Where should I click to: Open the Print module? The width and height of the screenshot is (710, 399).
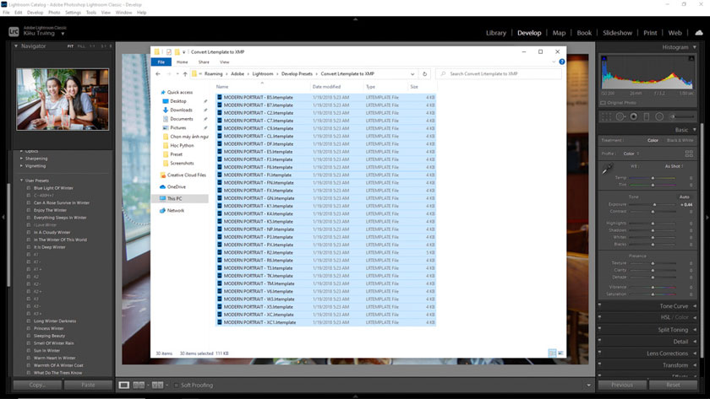650,33
